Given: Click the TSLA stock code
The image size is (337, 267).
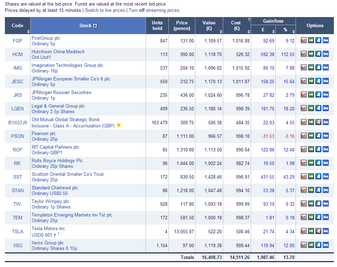Looking at the screenshot, I should tap(17, 231).
